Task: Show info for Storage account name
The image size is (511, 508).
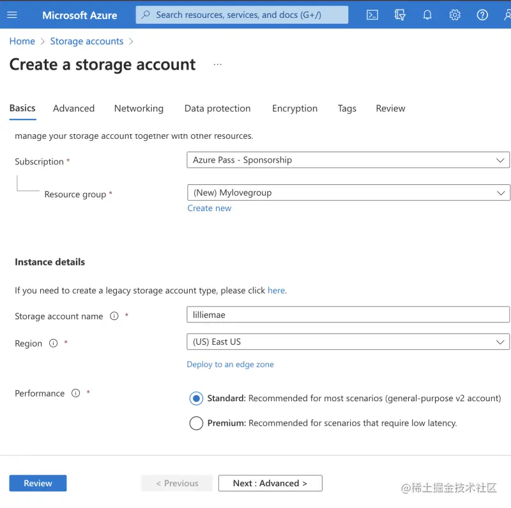Action: click(114, 315)
